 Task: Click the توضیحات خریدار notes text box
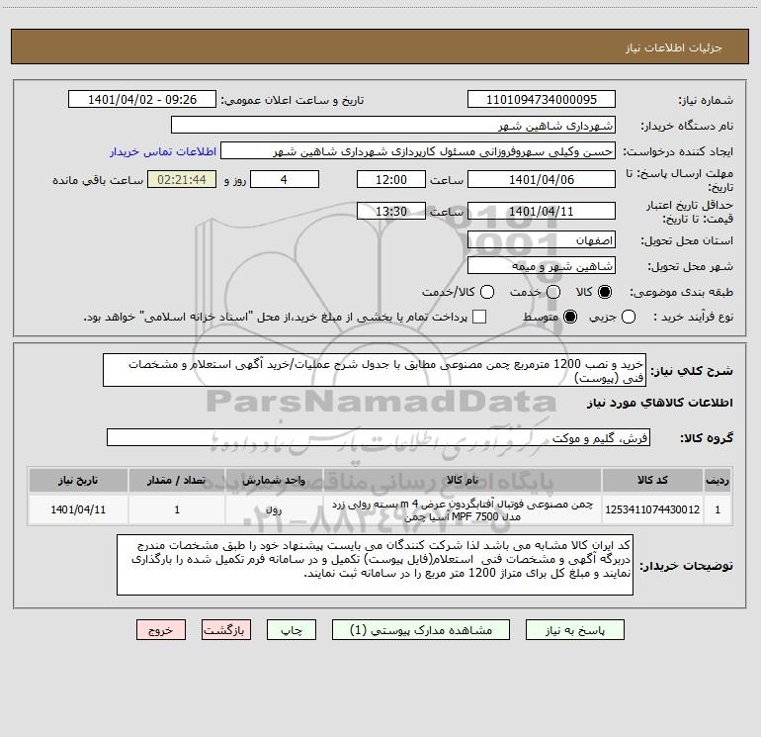375,565
